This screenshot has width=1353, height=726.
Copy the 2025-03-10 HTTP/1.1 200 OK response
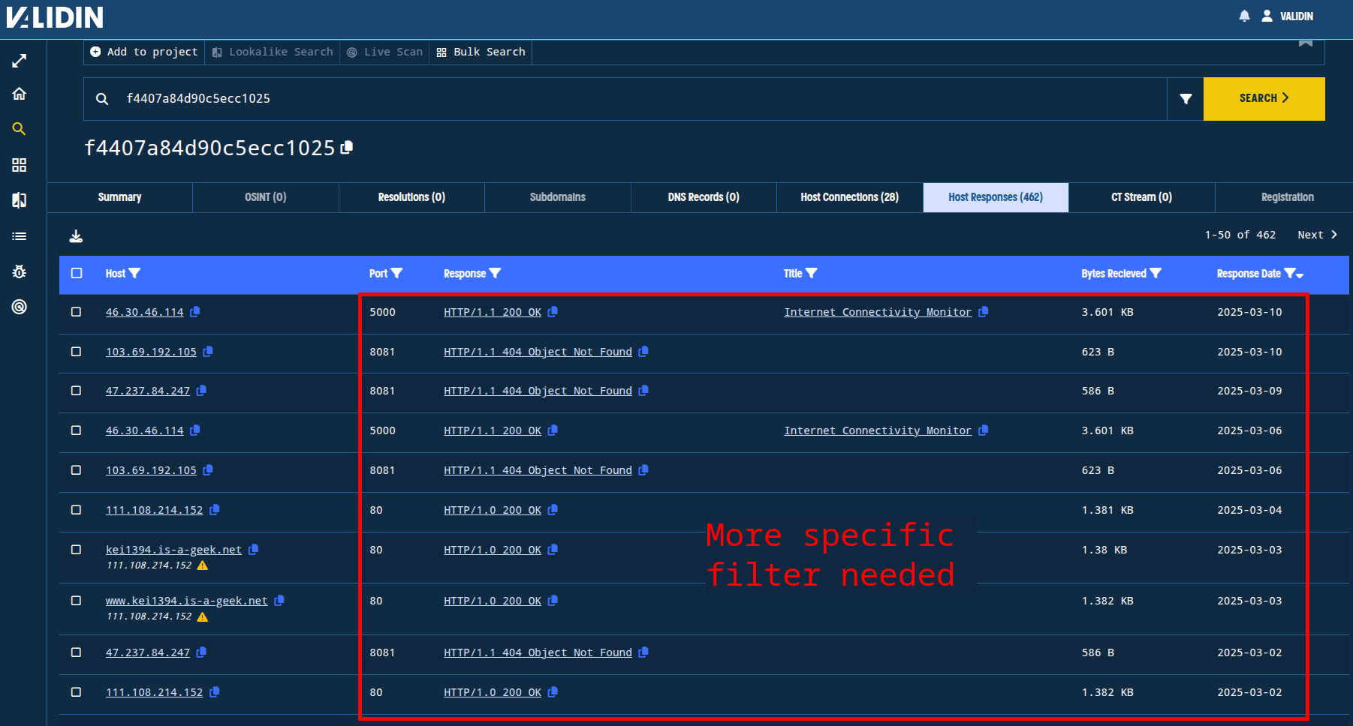[x=553, y=312]
